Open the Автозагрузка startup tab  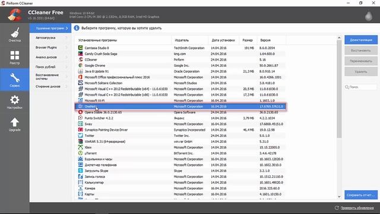point(50,38)
